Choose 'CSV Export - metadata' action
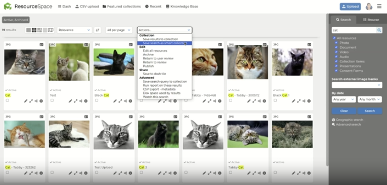 coord(159,89)
